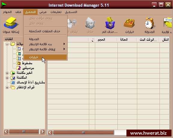The height and width of the screenshot is (138, 173).
Task: Select the Music (موسيقى) category note icon
Action: (19, 68)
